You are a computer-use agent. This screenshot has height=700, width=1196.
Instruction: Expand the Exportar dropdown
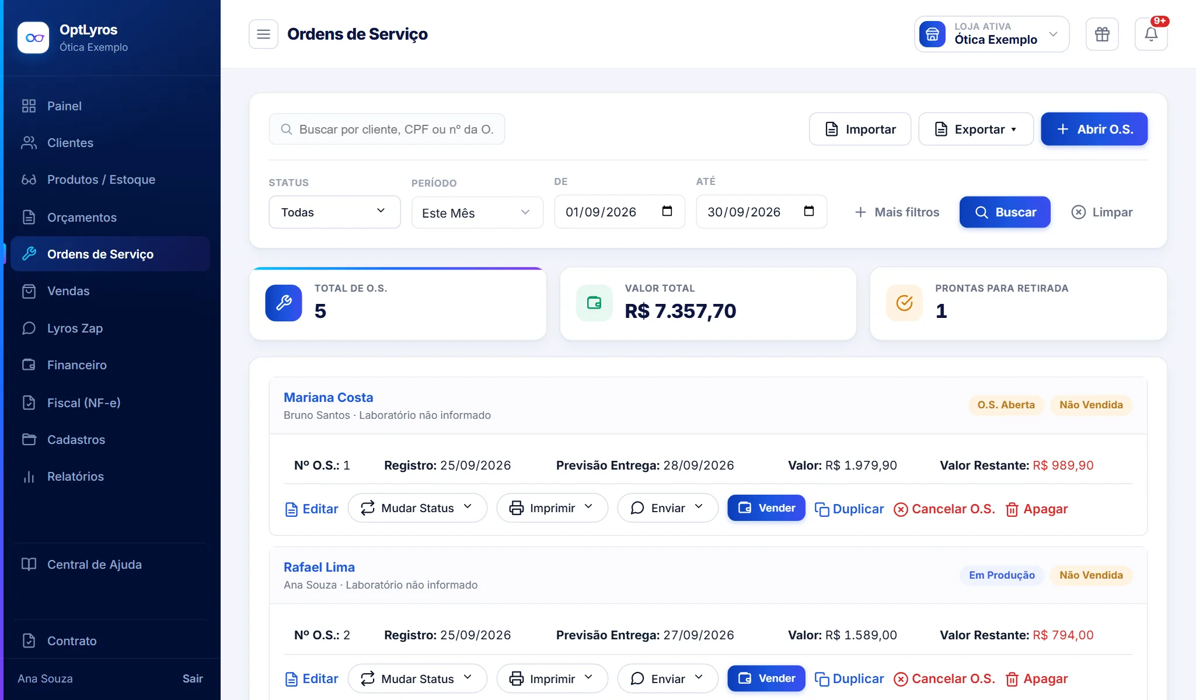[x=976, y=129]
